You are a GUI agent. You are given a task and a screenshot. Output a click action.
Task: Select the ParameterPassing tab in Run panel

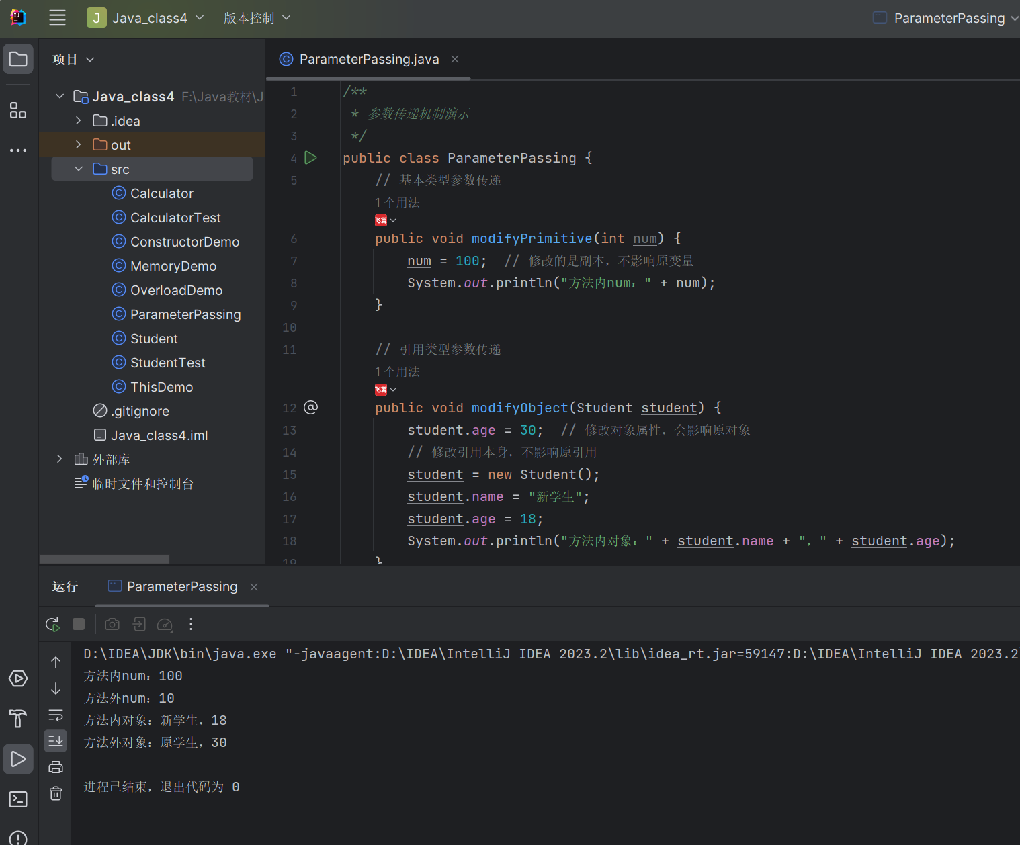coord(182,586)
